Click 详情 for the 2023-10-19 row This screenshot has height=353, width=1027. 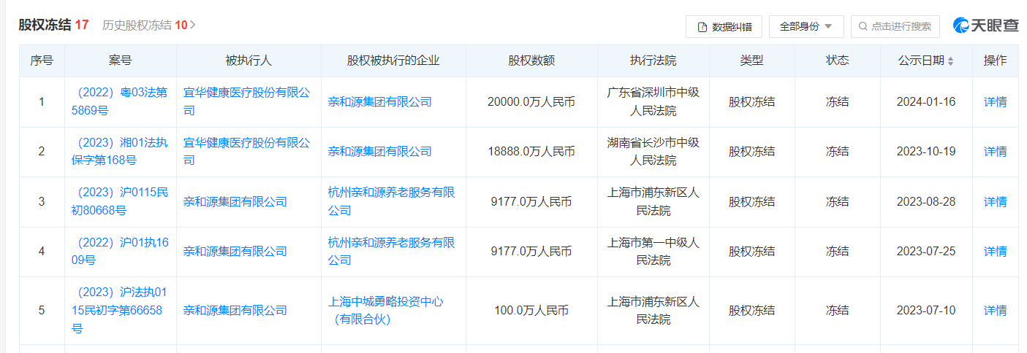tap(995, 152)
